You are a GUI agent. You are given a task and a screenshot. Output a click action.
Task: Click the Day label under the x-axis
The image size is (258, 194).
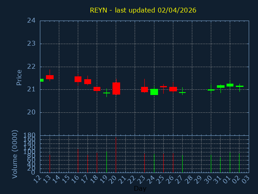tap(140, 189)
